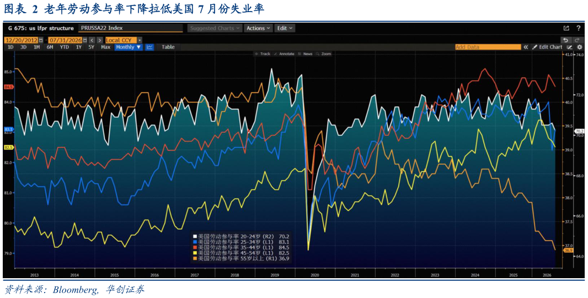Select the 1M time range
The width and height of the screenshot is (588, 298).
coord(36,47)
